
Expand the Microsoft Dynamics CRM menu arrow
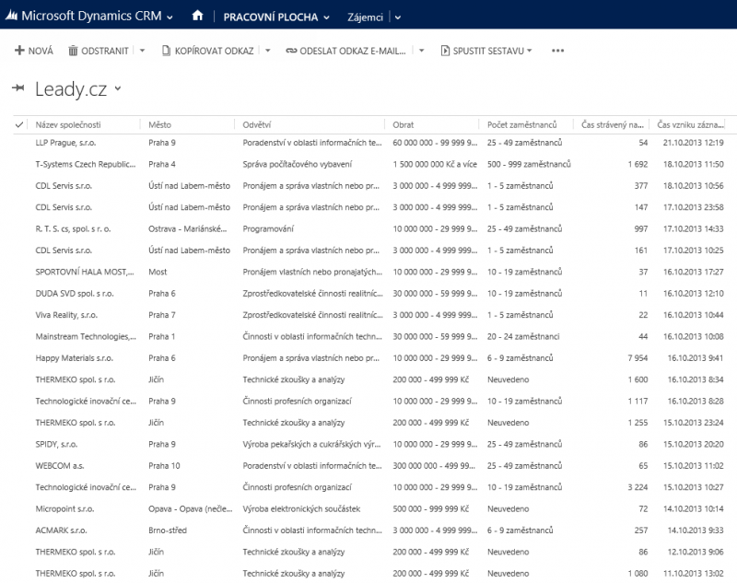click(170, 17)
